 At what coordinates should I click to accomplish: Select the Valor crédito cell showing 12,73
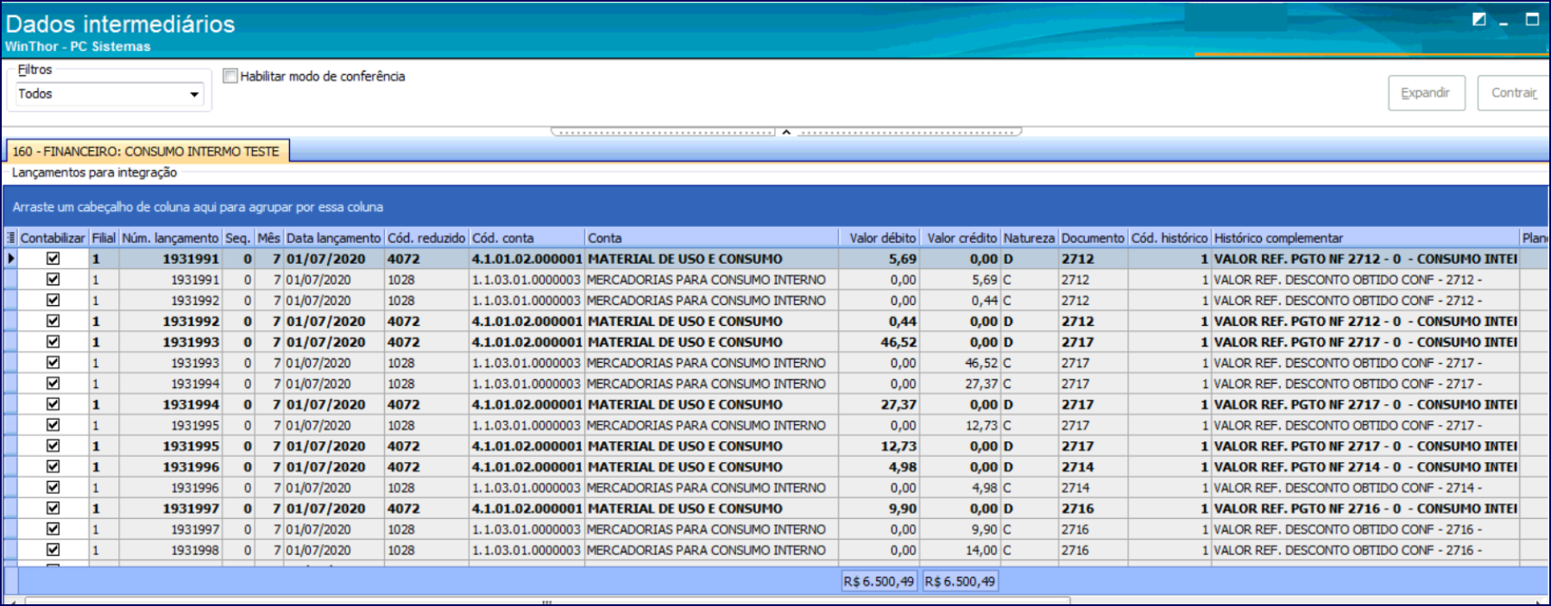click(961, 425)
